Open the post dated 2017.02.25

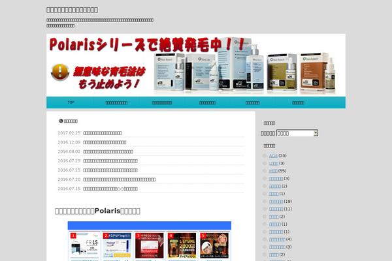(103, 133)
